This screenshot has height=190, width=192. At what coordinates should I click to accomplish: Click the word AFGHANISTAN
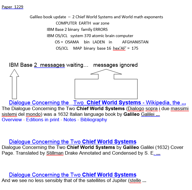tap(135, 42)
